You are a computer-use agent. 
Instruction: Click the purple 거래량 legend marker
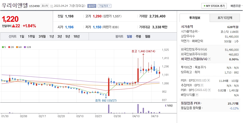(165, 106)
